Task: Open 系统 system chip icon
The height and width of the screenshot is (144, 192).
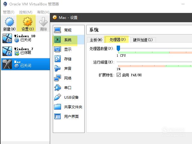Action: coord(57,40)
